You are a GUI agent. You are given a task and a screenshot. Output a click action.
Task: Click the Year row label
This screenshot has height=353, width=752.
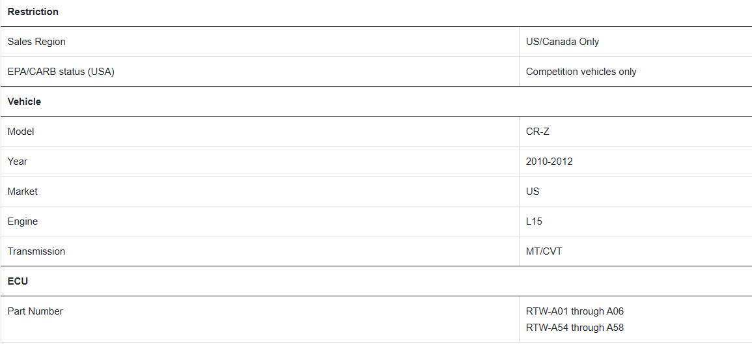coord(18,161)
